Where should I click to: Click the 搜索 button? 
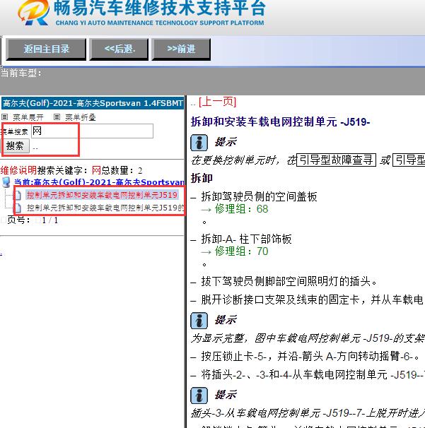coord(15,145)
